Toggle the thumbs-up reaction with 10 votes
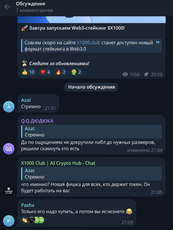The height and width of the screenshot is (230, 173). (28, 72)
